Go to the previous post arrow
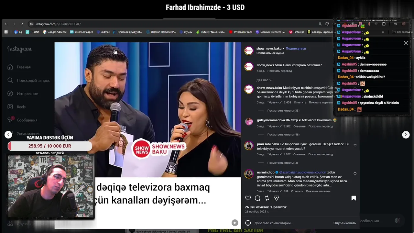The height and width of the screenshot is (233, 414). (x=8, y=135)
